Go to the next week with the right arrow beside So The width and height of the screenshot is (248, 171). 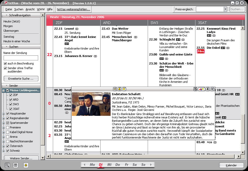[151, 165]
